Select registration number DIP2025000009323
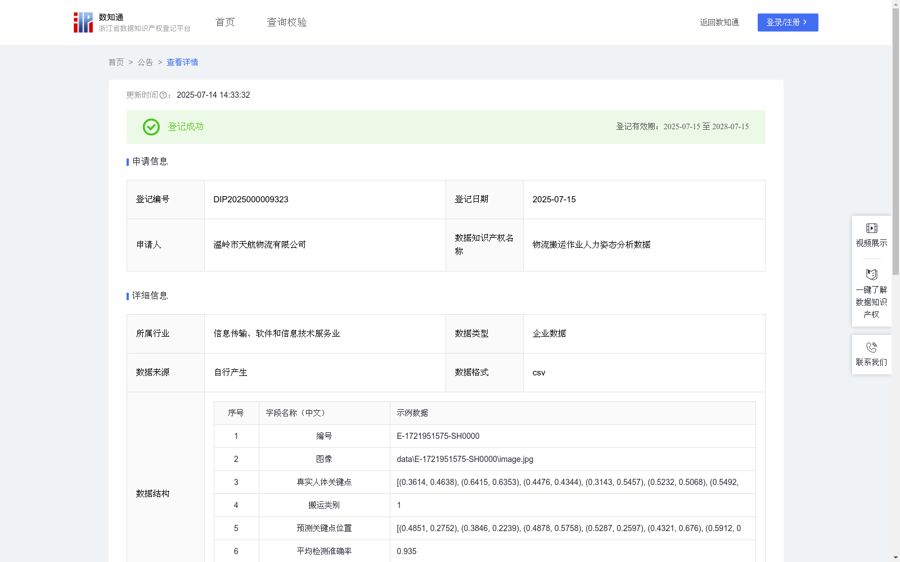This screenshot has height=562, width=900. [x=251, y=200]
